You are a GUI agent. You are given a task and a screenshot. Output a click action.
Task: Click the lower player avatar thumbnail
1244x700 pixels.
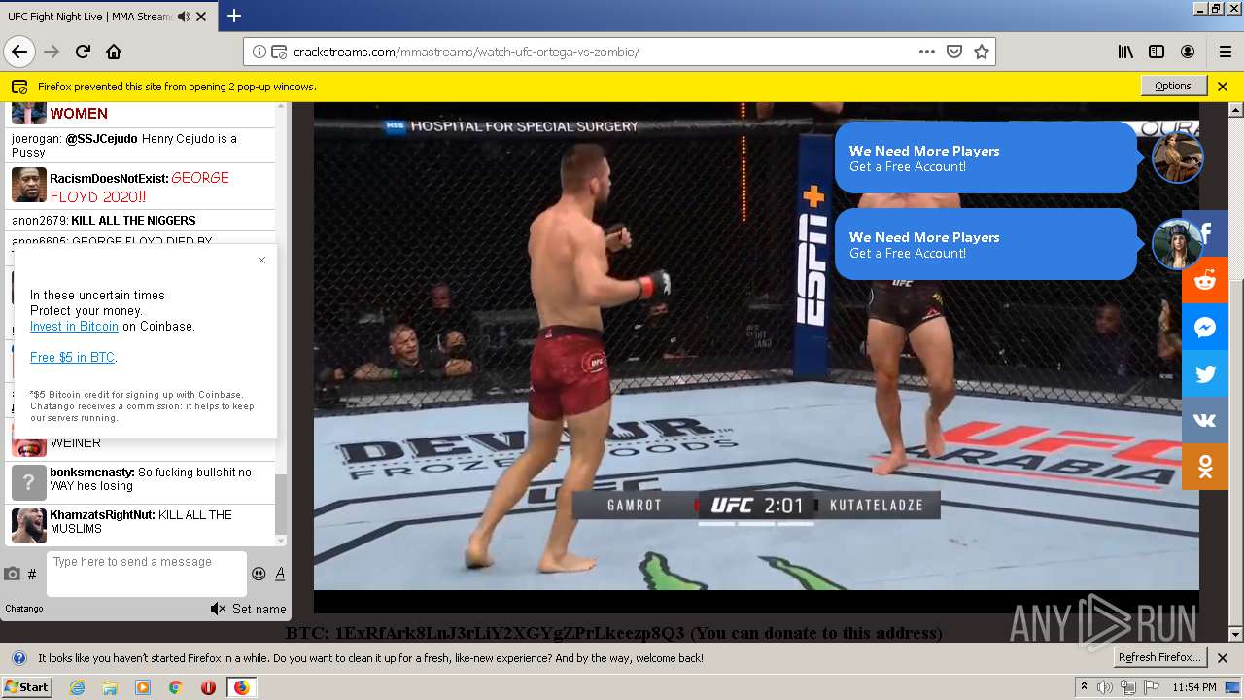1177,244
